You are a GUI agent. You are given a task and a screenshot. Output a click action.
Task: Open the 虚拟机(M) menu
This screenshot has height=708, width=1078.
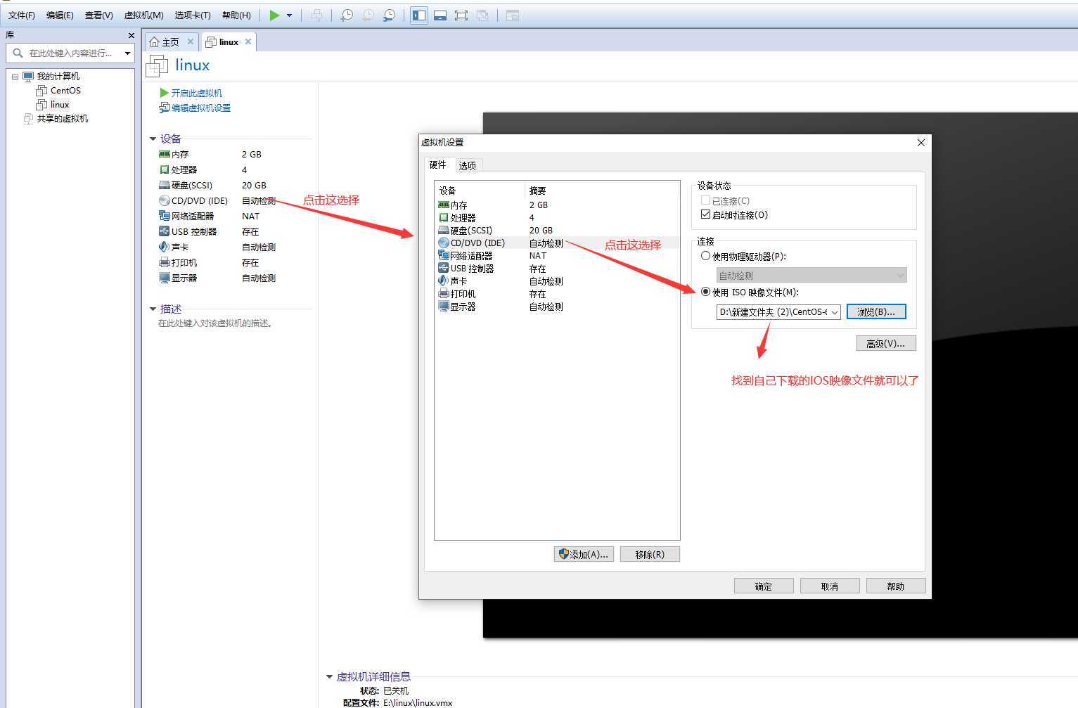pos(143,15)
